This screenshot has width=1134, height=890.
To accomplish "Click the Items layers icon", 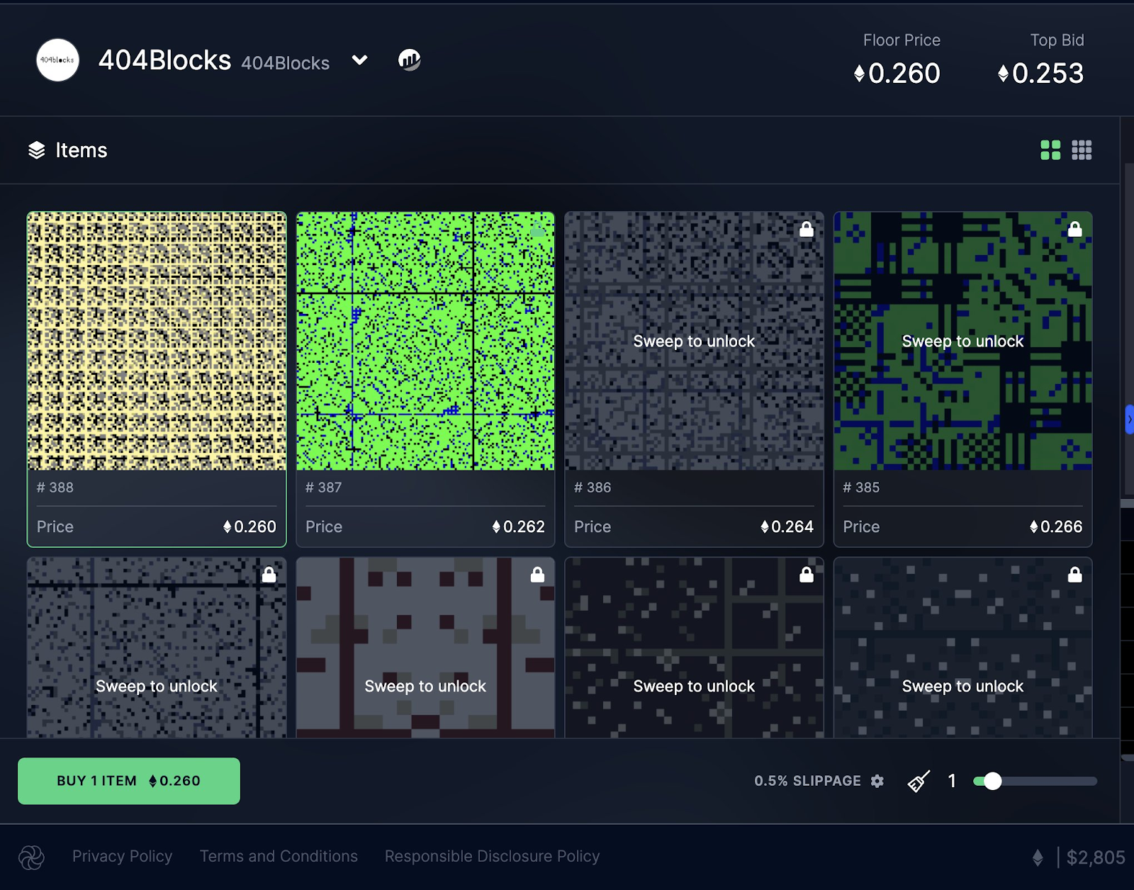I will pos(37,150).
